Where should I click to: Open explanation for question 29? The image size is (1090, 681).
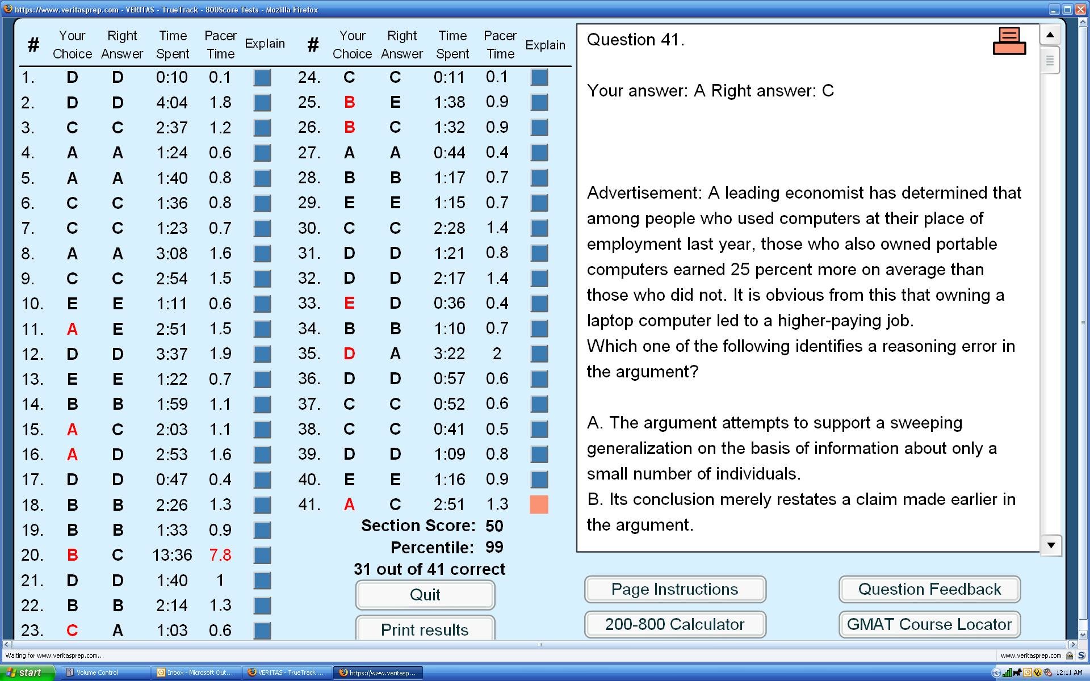[x=539, y=203]
